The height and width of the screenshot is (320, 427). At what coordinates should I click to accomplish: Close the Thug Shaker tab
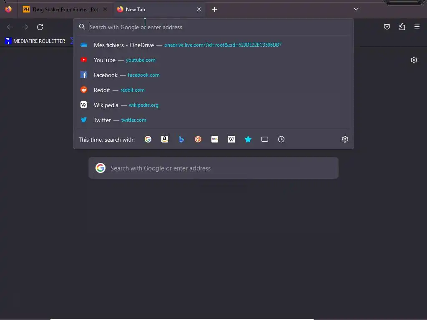click(x=105, y=9)
